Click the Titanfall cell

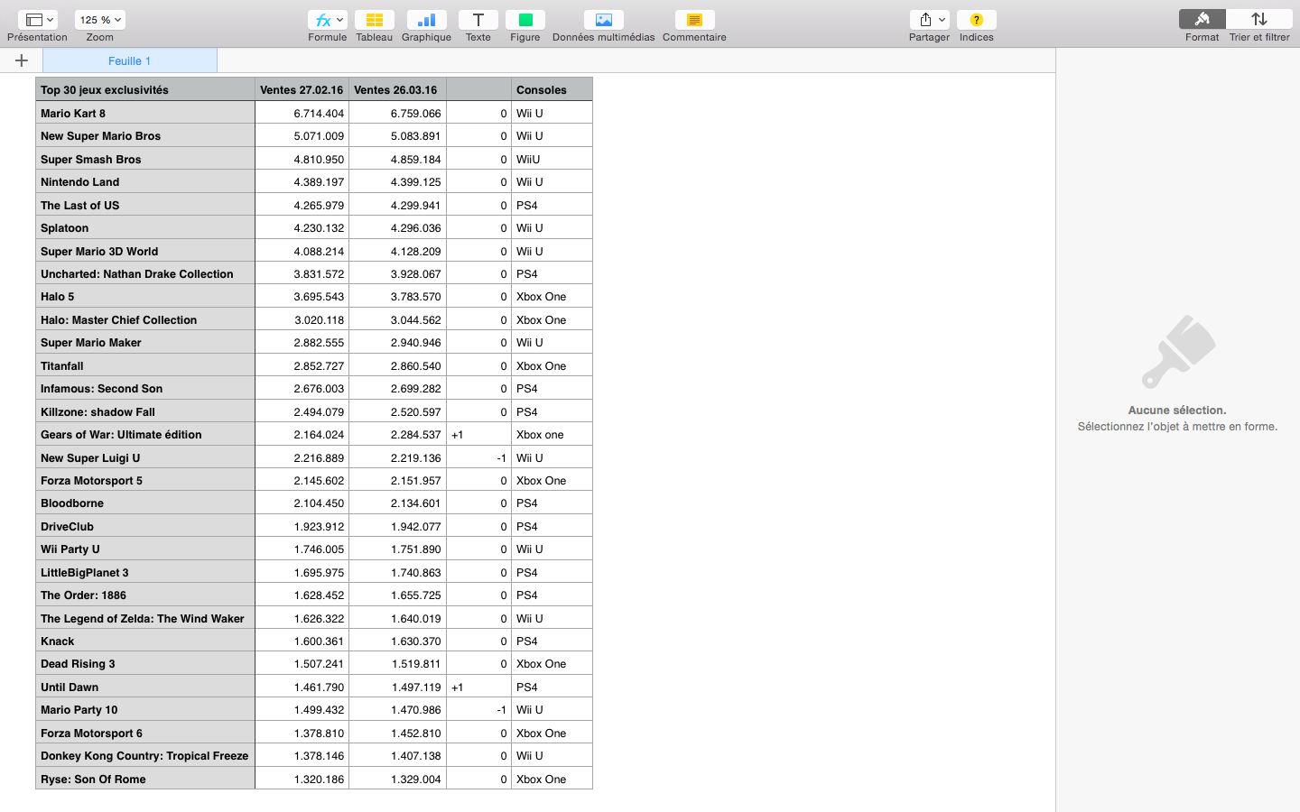145,365
